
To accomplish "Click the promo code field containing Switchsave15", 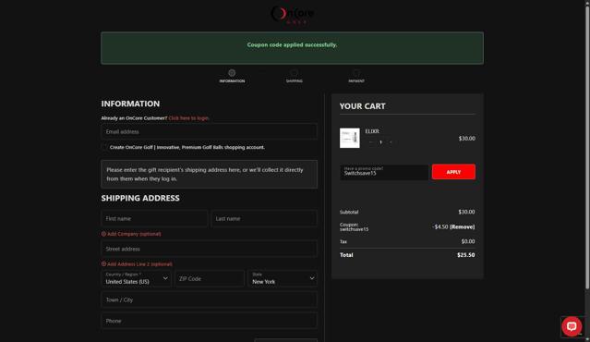I will point(384,172).
